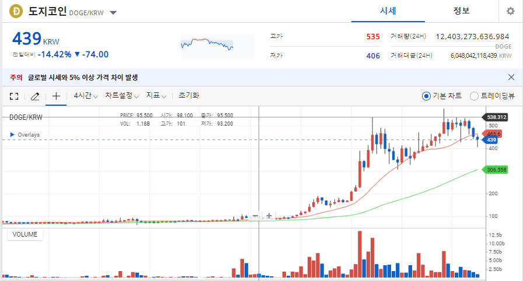
Task: Open the 차트설정 dropdown
Action: pyautogui.click(x=122, y=96)
